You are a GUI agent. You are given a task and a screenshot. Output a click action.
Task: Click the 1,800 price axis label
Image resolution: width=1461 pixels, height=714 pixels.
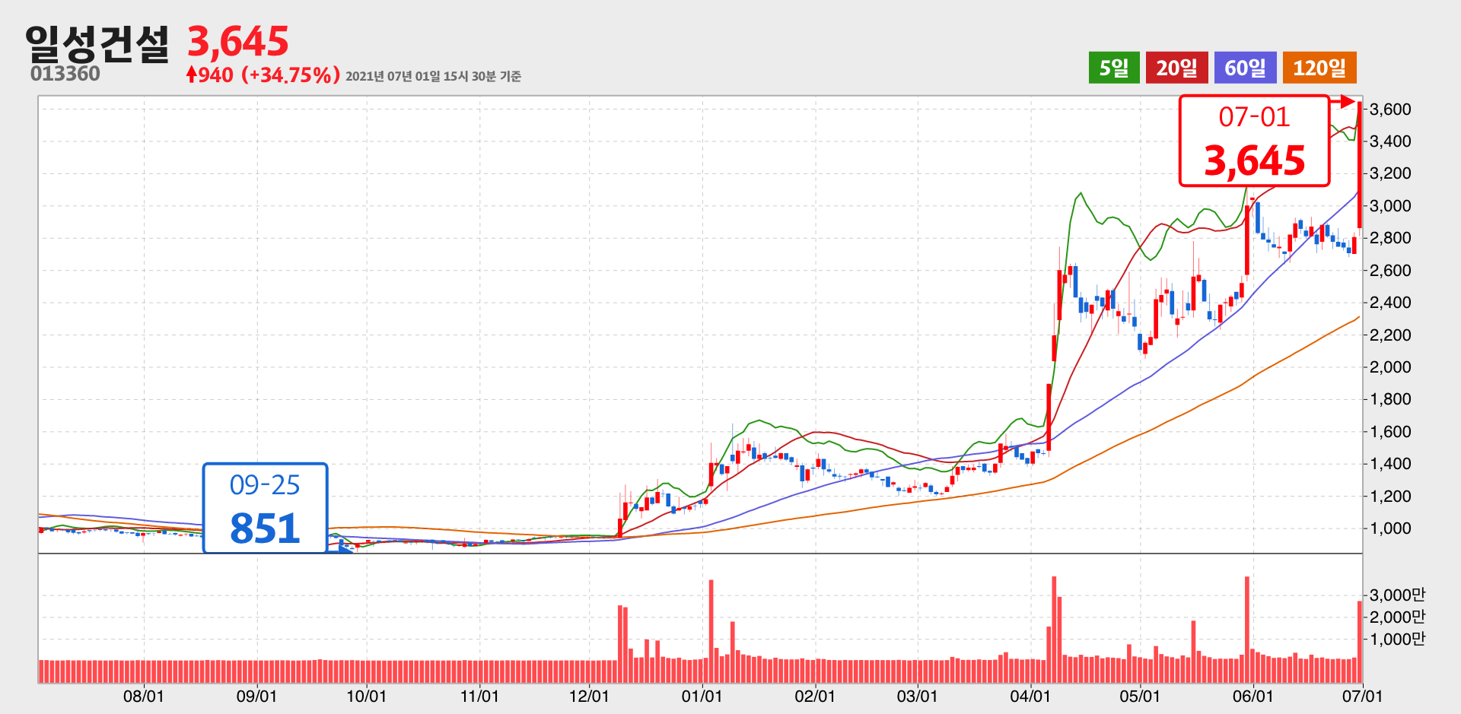pyautogui.click(x=1390, y=398)
